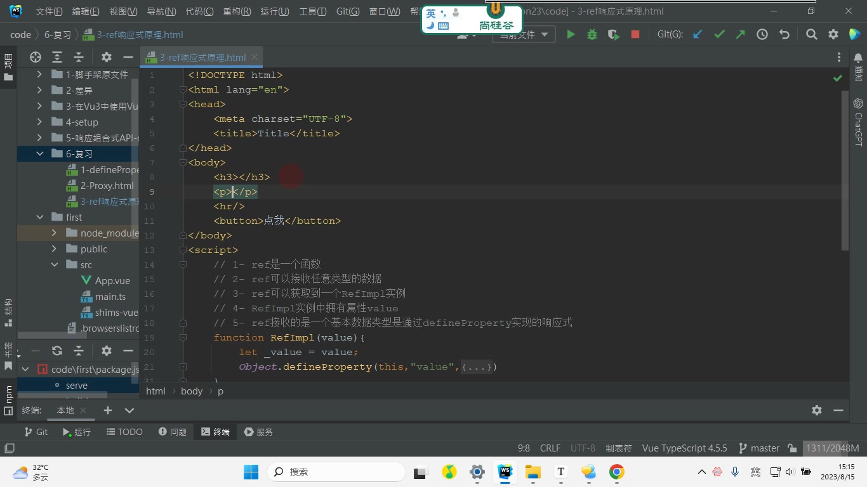
Task: Locate opened file in project tree
Action: 36,57
